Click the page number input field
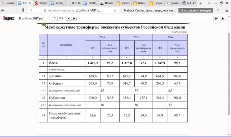 pos(55,18)
